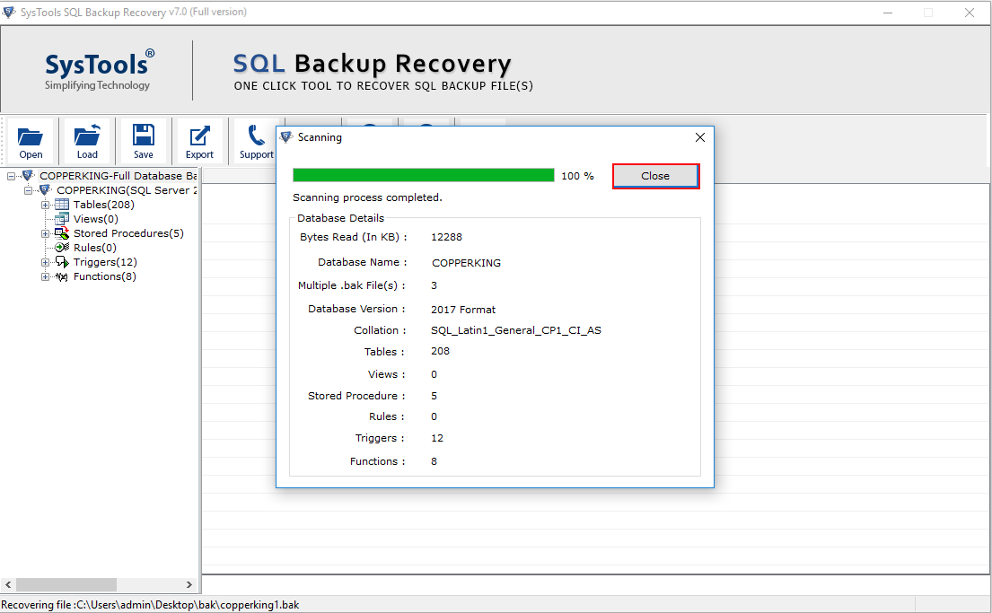992x613 pixels.
Task: Expand the Functions(8) node
Action: [45, 277]
